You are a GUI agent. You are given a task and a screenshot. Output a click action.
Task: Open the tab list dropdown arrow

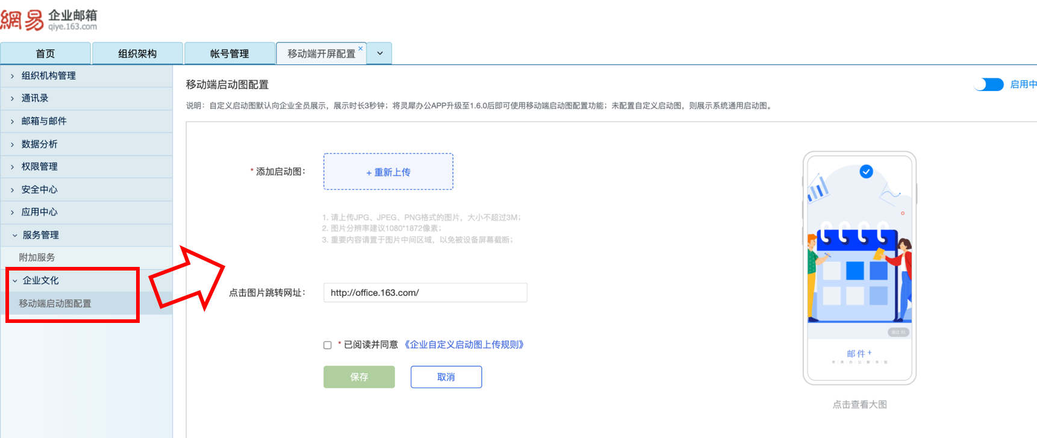(380, 53)
